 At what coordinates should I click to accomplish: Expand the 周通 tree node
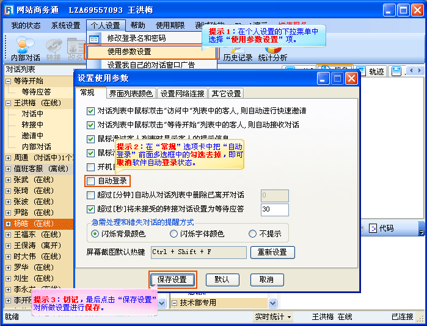tap(7, 157)
